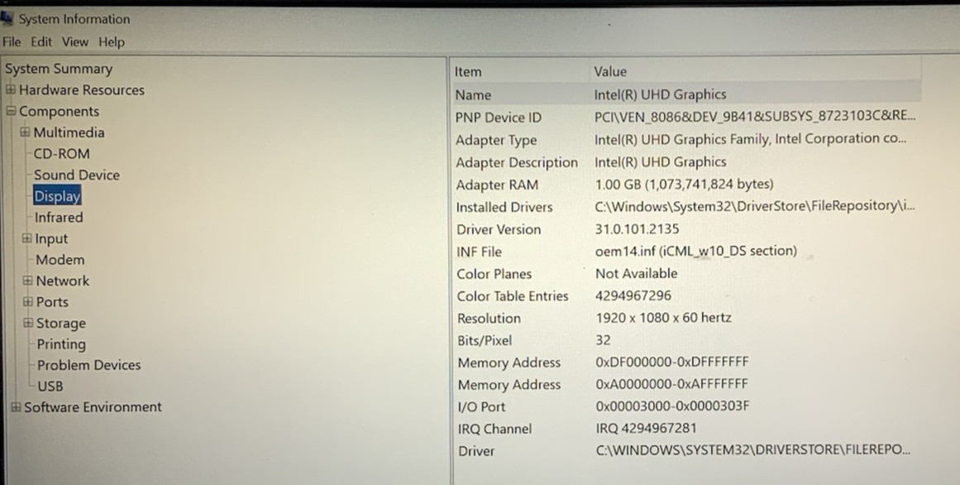This screenshot has height=485, width=960.
Task: Open the Help menu
Action: coord(112,41)
